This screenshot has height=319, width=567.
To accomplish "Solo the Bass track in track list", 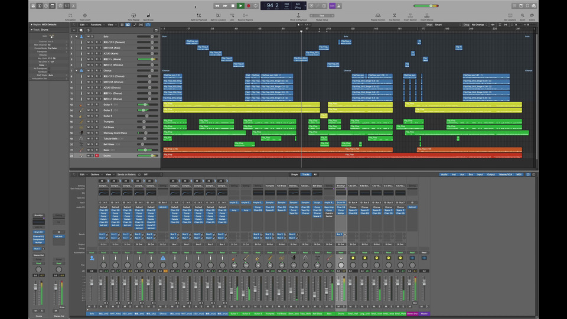I will pyautogui.click(x=92, y=151).
